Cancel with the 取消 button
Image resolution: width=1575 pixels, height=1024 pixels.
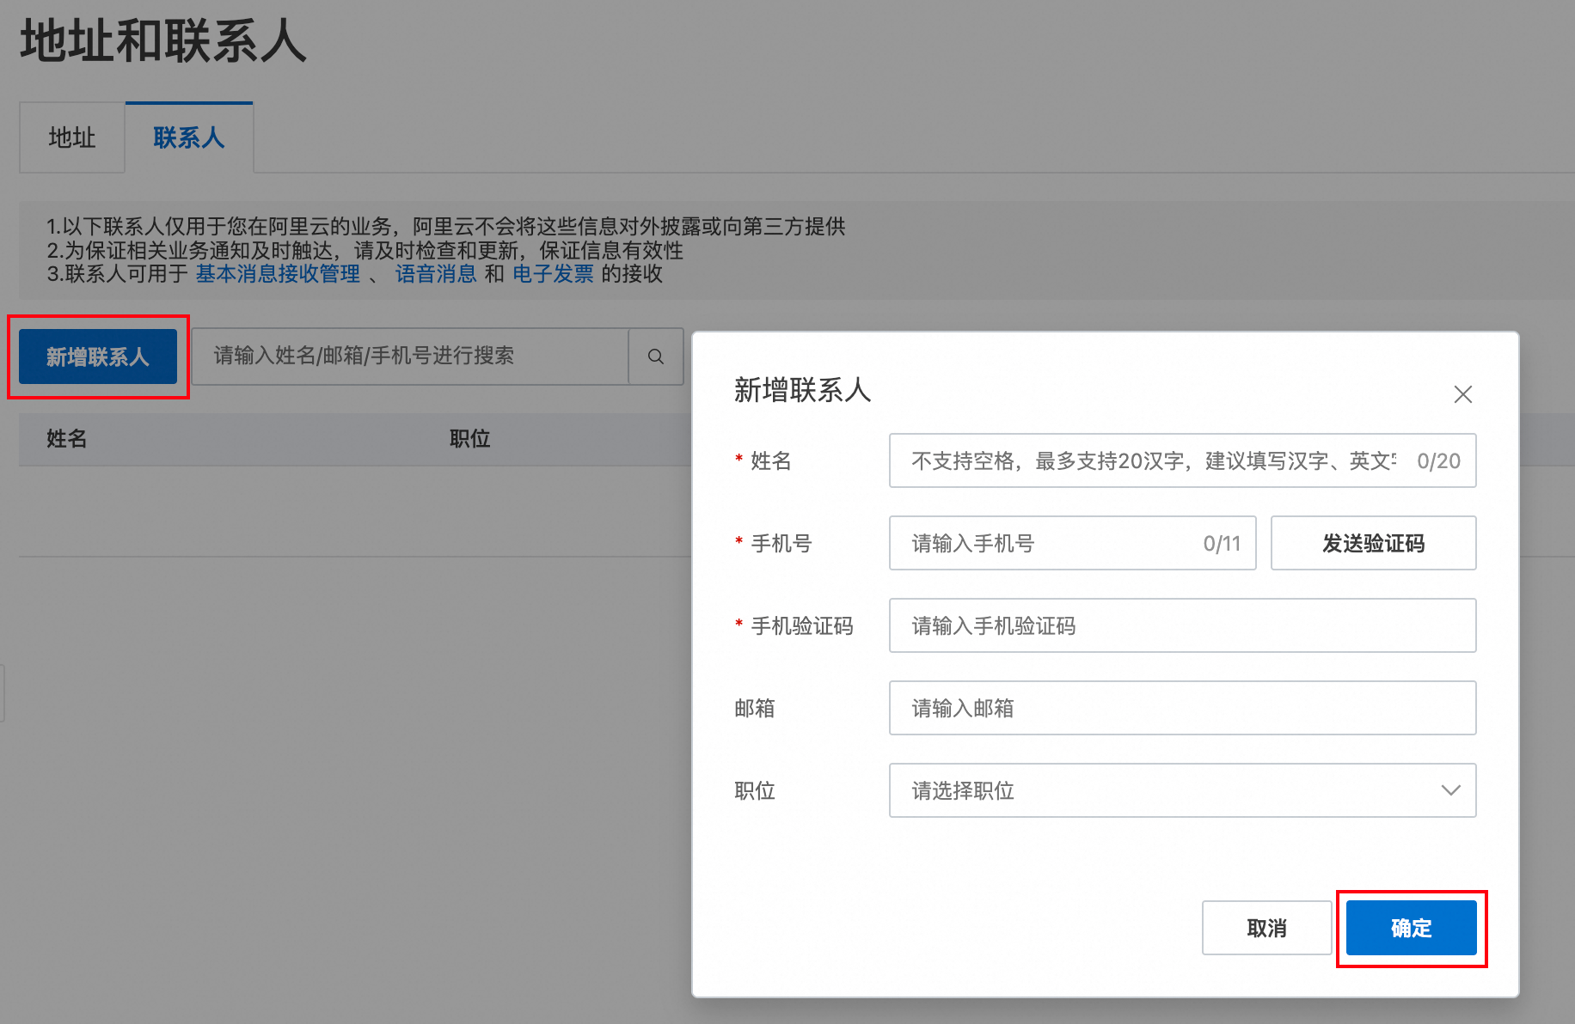(1266, 928)
